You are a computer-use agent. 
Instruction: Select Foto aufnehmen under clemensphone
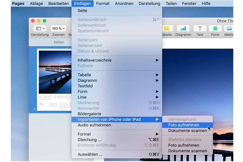tap(187, 125)
